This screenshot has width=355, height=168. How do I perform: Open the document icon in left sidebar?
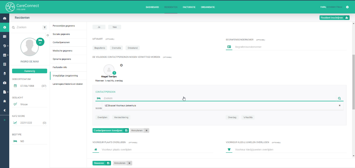[x=4, y=92]
